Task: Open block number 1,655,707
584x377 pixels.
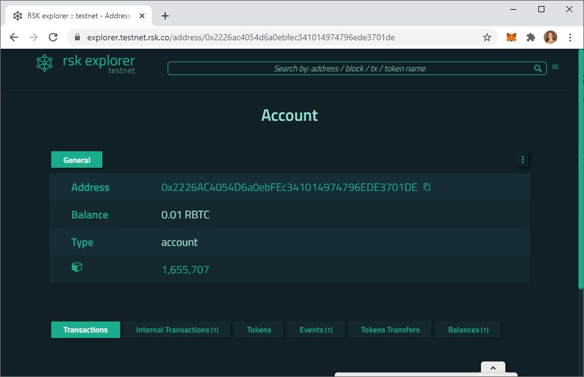Action: (x=185, y=270)
